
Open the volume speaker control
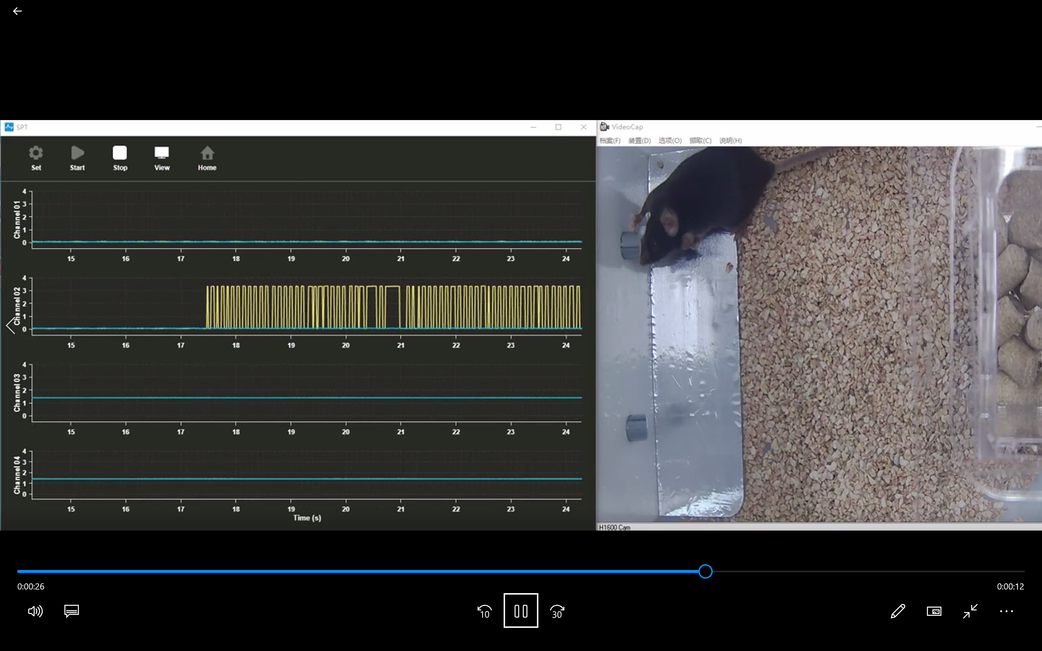pyautogui.click(x=35, y=611)
